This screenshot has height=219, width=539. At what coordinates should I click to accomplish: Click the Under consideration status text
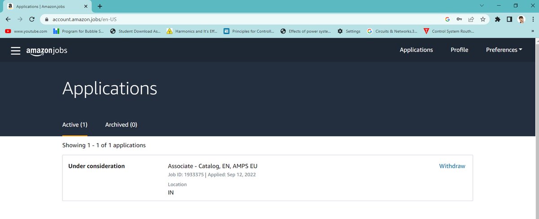point(97,166)
